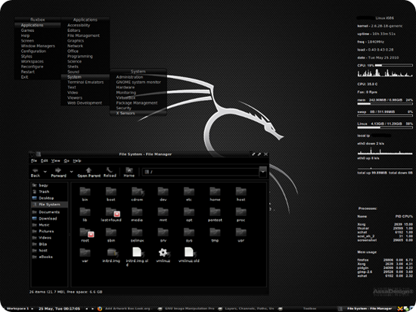This screenshot has width=416, height=312.
Task: Expand the location bar dropdown
Action: click(x=262, y=172)
